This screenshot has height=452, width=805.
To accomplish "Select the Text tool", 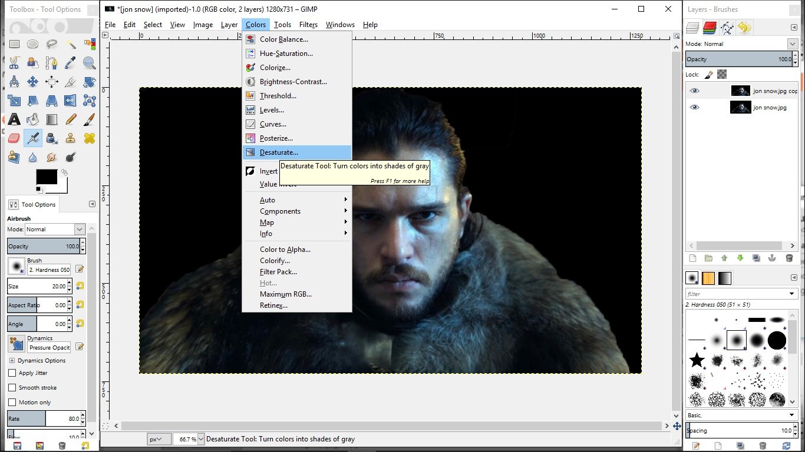I will (14, 119).
